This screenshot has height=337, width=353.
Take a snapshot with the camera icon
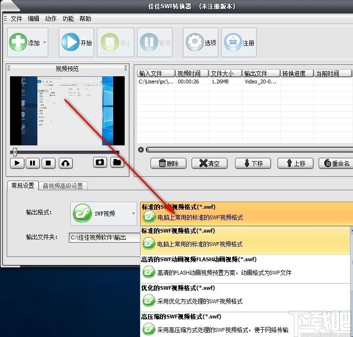100,162
